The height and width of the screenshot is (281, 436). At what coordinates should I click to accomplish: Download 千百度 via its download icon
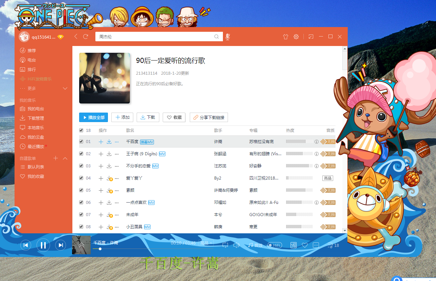[109, 142]
